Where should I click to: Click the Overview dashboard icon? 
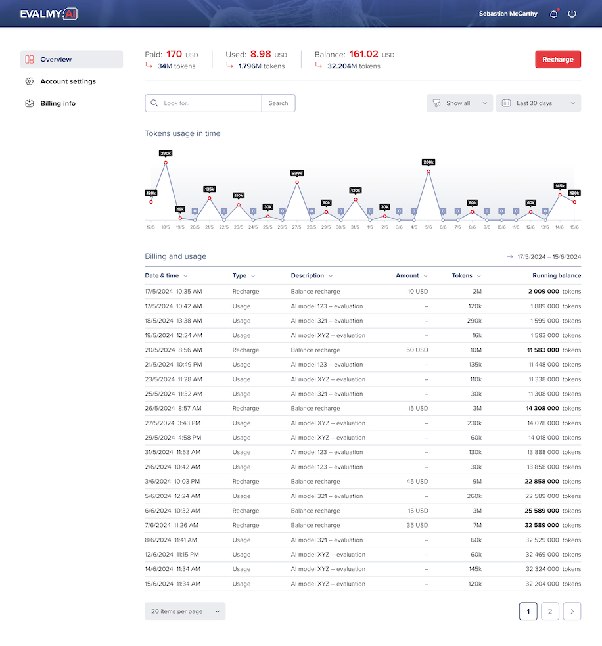point(30,60)
